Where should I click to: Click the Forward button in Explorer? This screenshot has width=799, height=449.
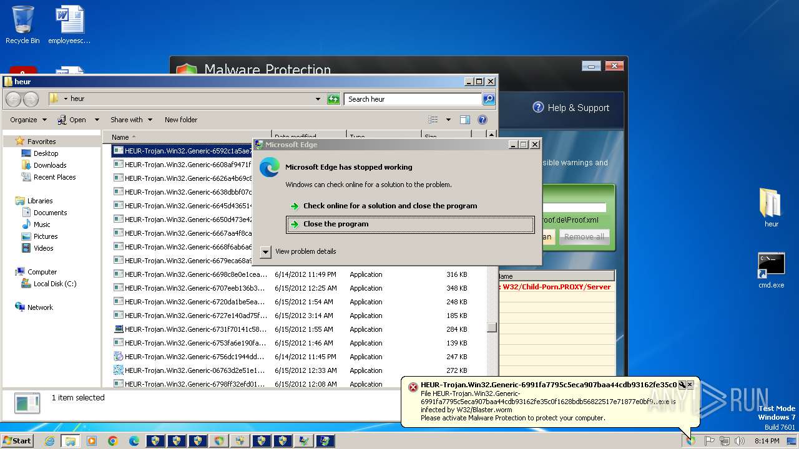click(x=31, y=99)
